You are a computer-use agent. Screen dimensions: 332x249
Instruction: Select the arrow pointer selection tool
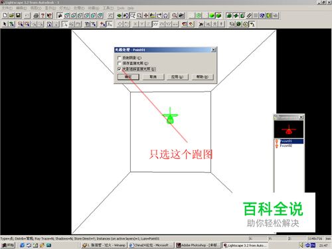pyautogui.click(x=5, y=24)
